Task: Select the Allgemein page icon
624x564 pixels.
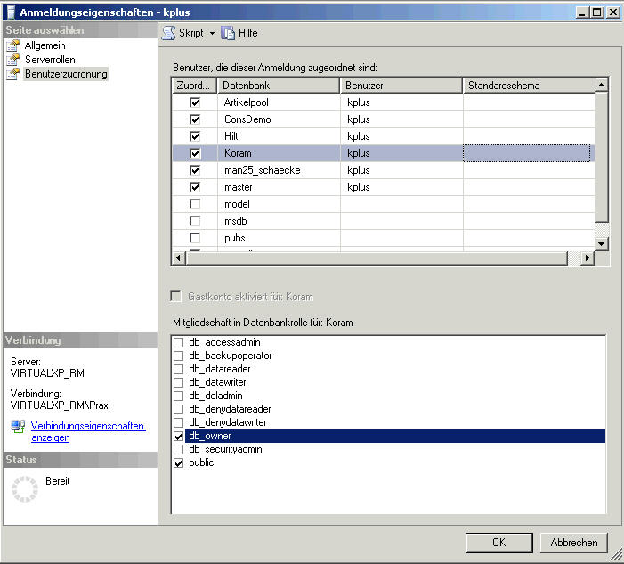Action: click(14, 45)
